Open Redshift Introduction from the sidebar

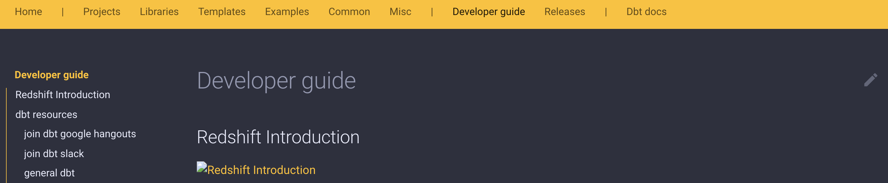tap(63, 95)
